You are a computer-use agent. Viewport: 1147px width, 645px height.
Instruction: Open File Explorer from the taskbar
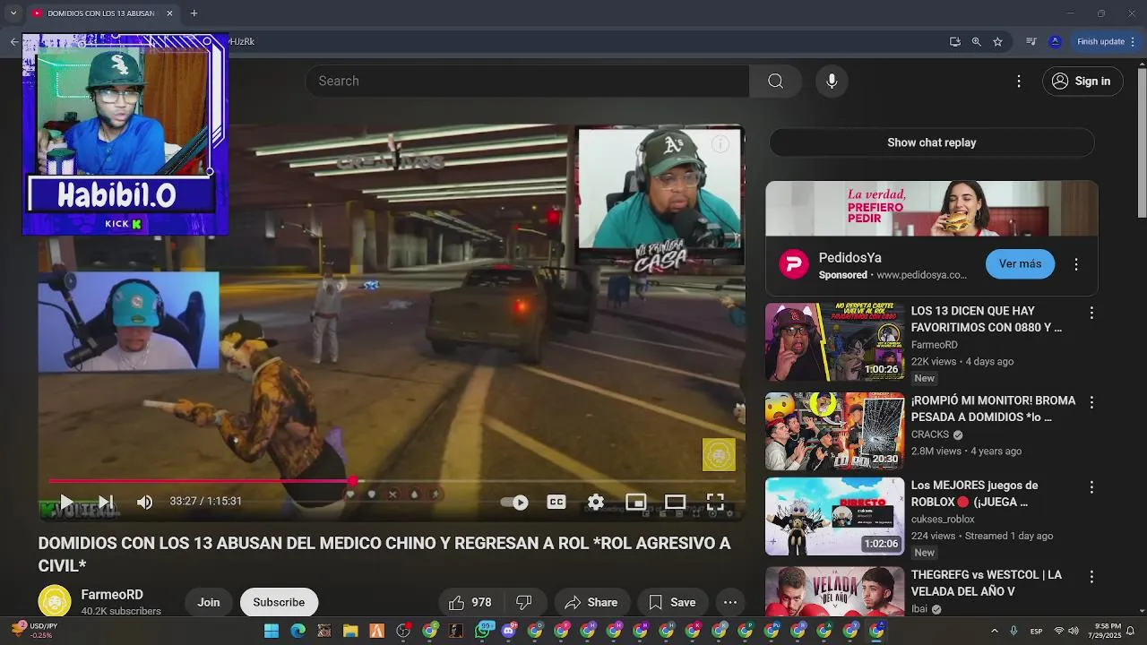[x=350, y=631]
